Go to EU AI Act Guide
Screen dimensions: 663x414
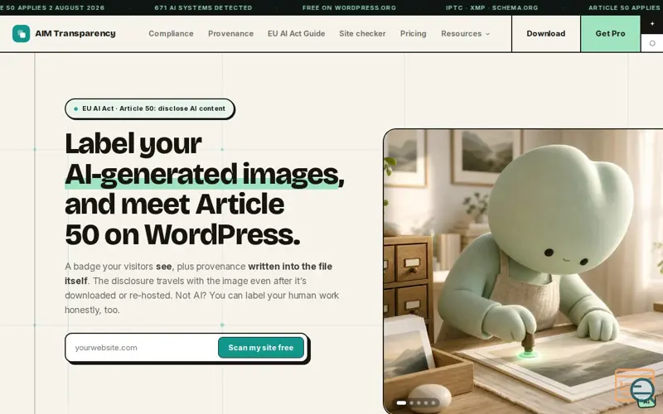297,34
